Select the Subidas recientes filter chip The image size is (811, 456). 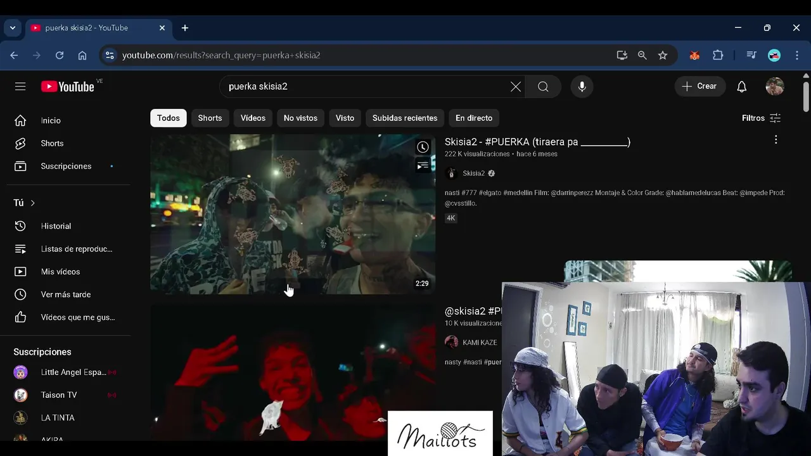405,118
